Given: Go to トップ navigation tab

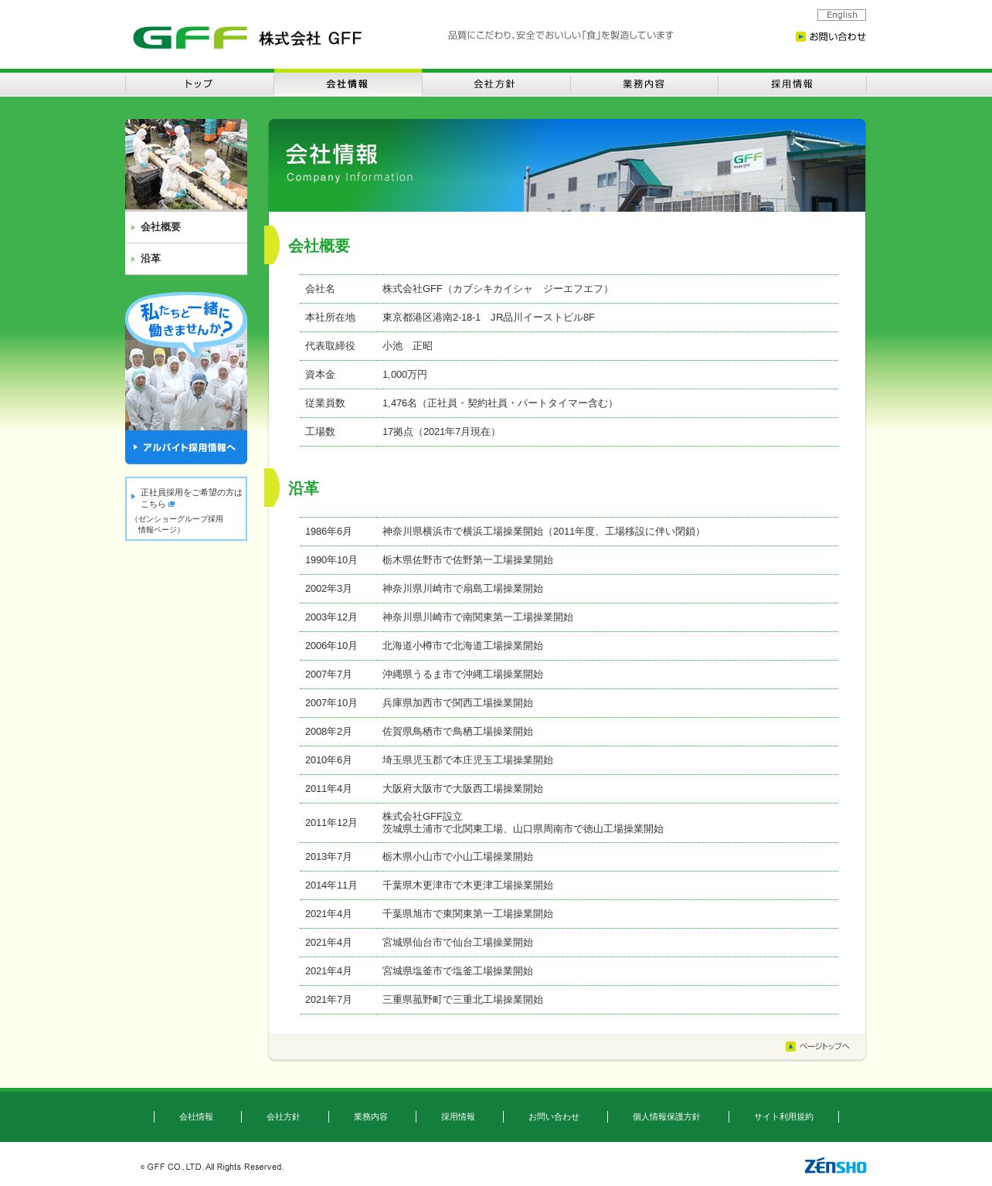Looking at the screenshot, I should click(x=199, y=83).
